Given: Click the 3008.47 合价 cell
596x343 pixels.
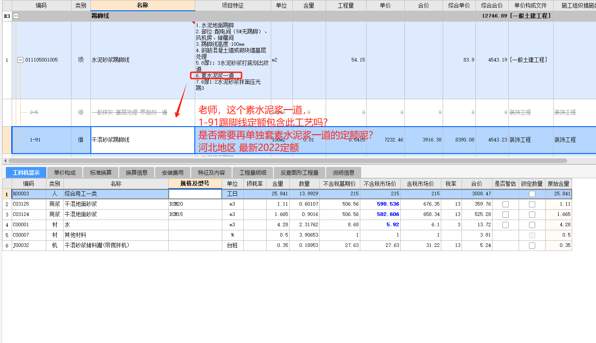Looking at the screenshot, I should point(476,194).
